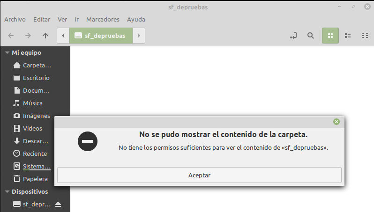This screenshot has width=374, height=212.
Task: Close the sf_depruebas file manager window
Action: tap(367, 7)
